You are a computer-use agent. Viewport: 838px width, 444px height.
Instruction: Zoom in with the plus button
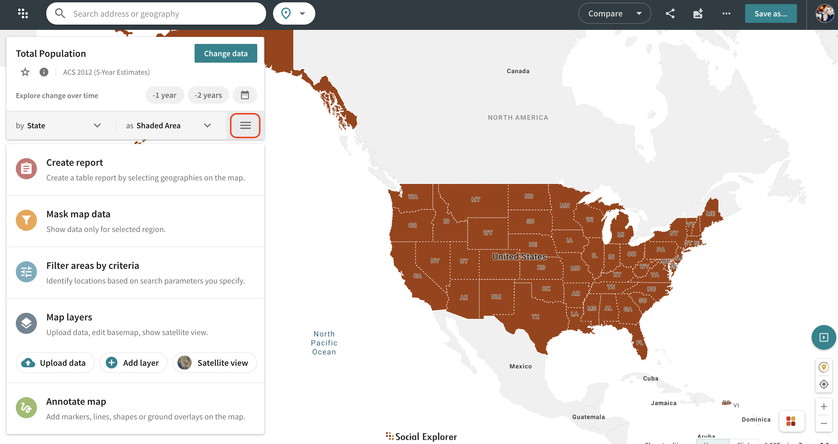(x=824, y=406)
